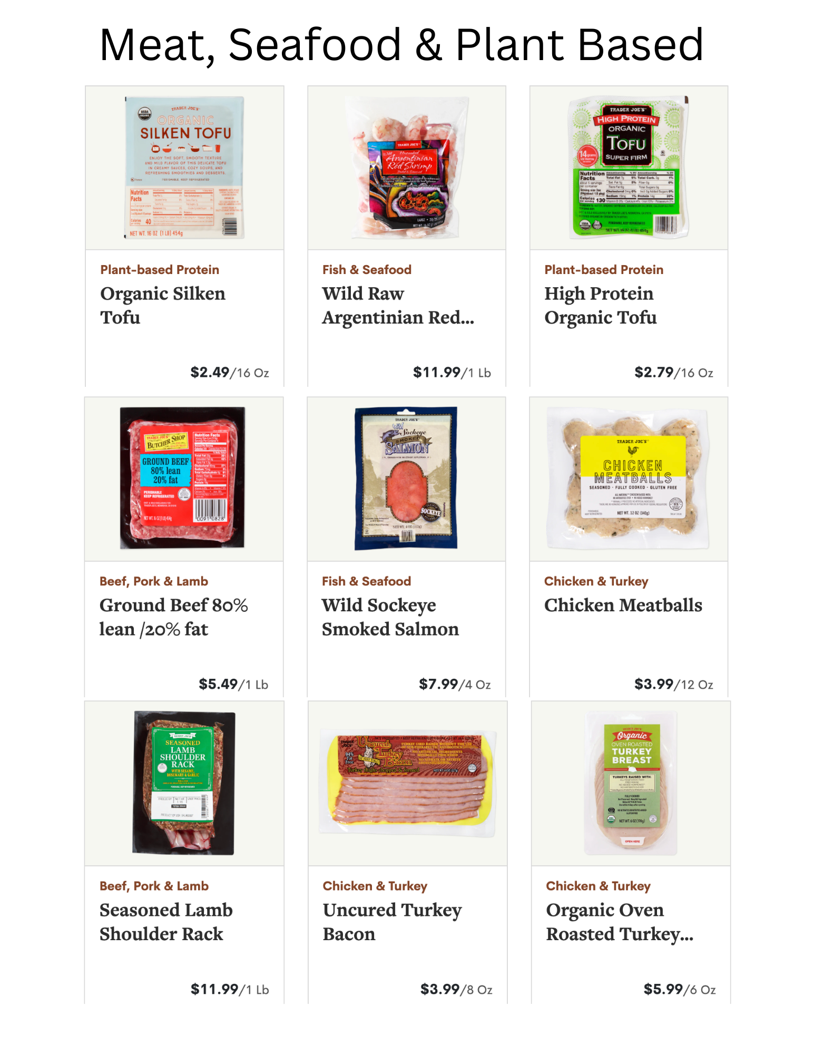This screenshot has height=1054, width=814.
Task: Open the Organic Oven Roasted Turkey image
Action: point(631,783)
